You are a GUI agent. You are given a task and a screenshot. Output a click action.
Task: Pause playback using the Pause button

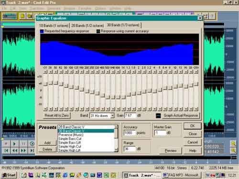pyautogui.click(x=23, y=144)
